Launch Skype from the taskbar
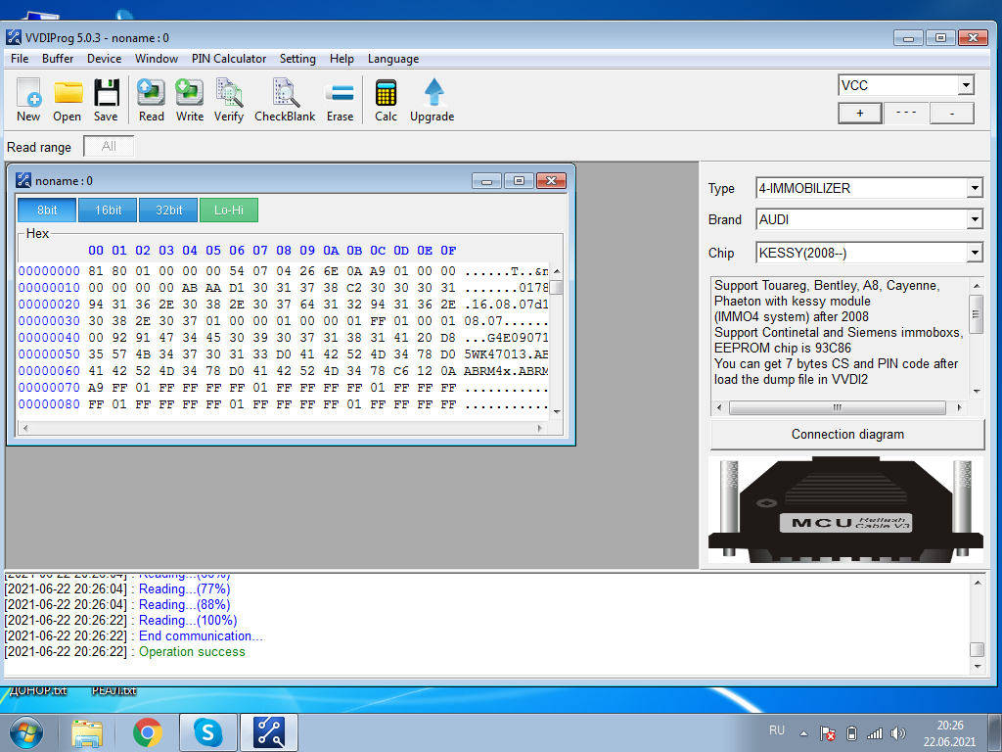Viewport: 1002px width, 752px height. pos(207,731)
